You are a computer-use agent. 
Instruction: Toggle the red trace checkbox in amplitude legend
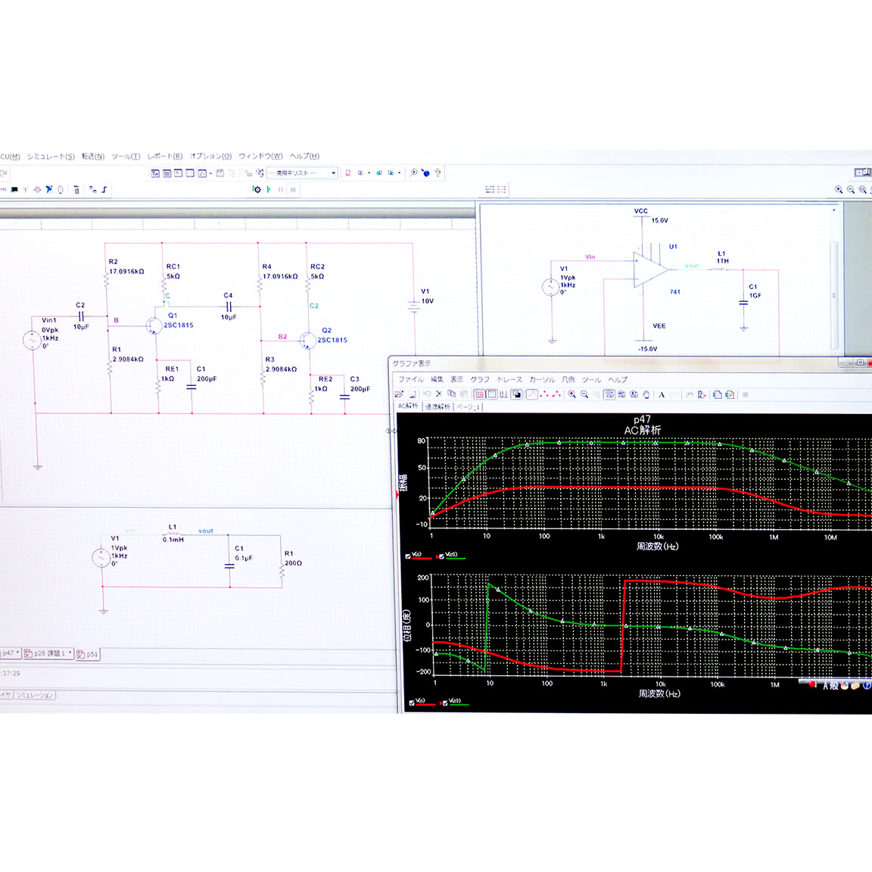pos(408,556)
